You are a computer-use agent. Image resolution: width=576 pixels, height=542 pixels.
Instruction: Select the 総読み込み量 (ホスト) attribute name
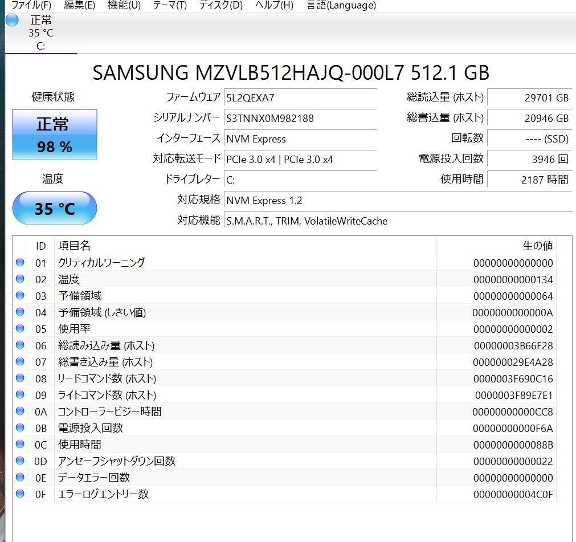click(x=106, y=345)
